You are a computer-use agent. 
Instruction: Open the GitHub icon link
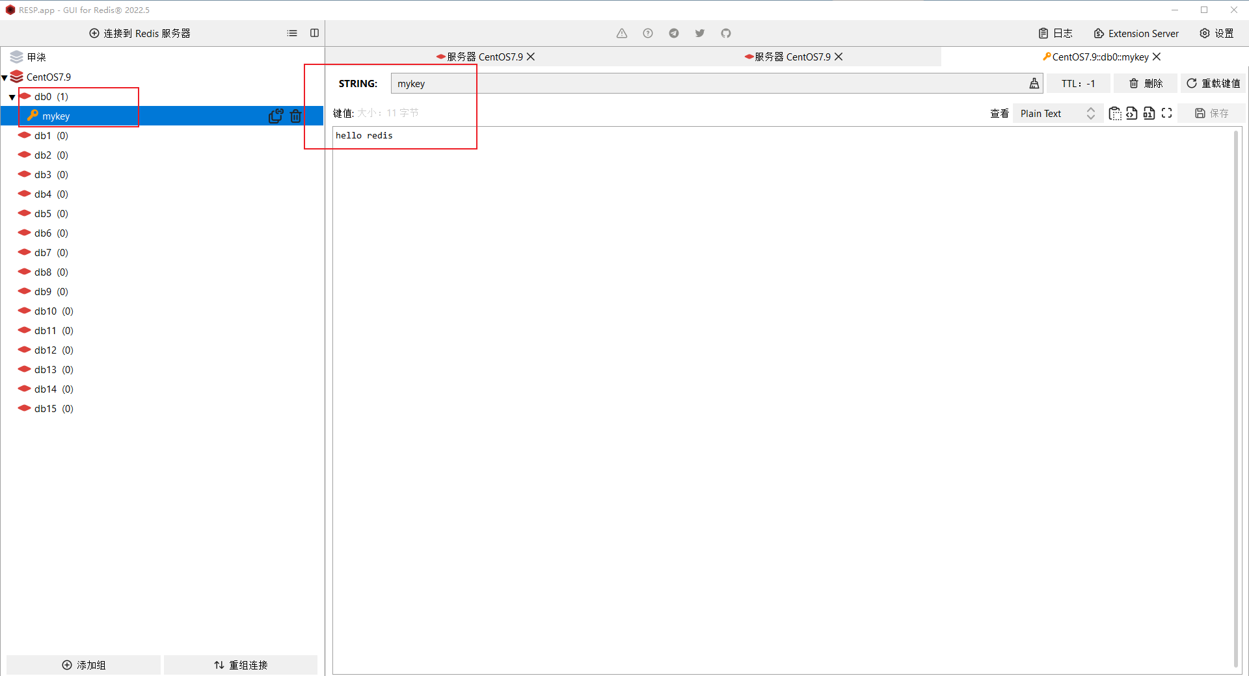point(726,33)
